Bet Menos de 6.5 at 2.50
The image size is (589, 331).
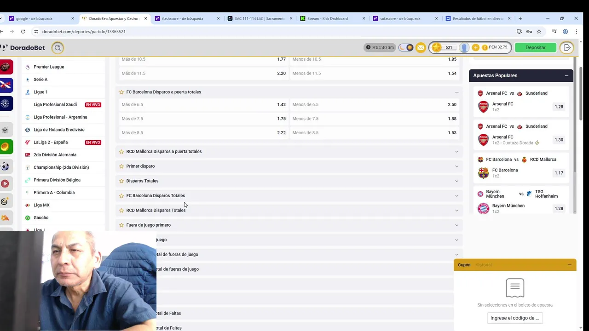tap(374, 104)
